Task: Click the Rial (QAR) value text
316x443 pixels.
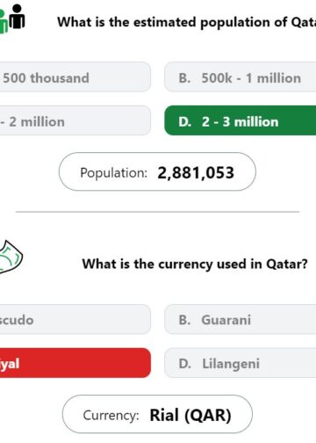Action: coord(190,415)
